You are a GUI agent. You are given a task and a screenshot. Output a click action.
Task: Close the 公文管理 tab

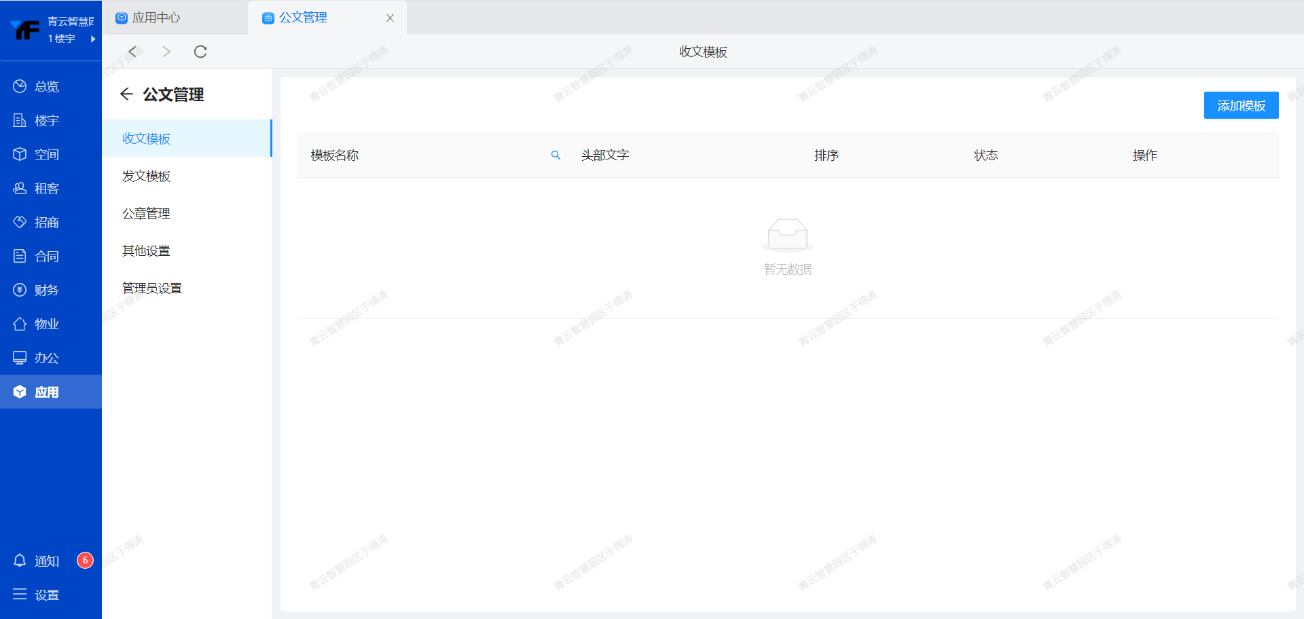point(390,18)
